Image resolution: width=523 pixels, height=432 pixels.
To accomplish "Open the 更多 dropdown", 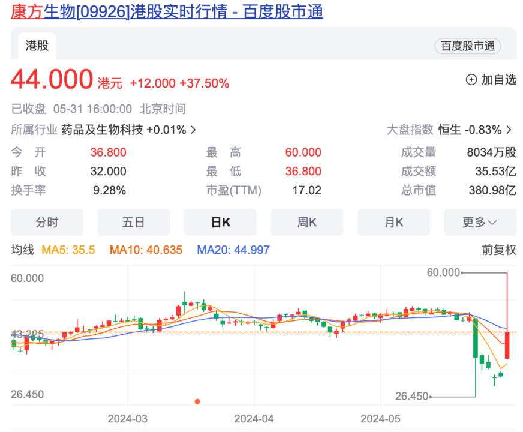I will click(x=480, y=222).
